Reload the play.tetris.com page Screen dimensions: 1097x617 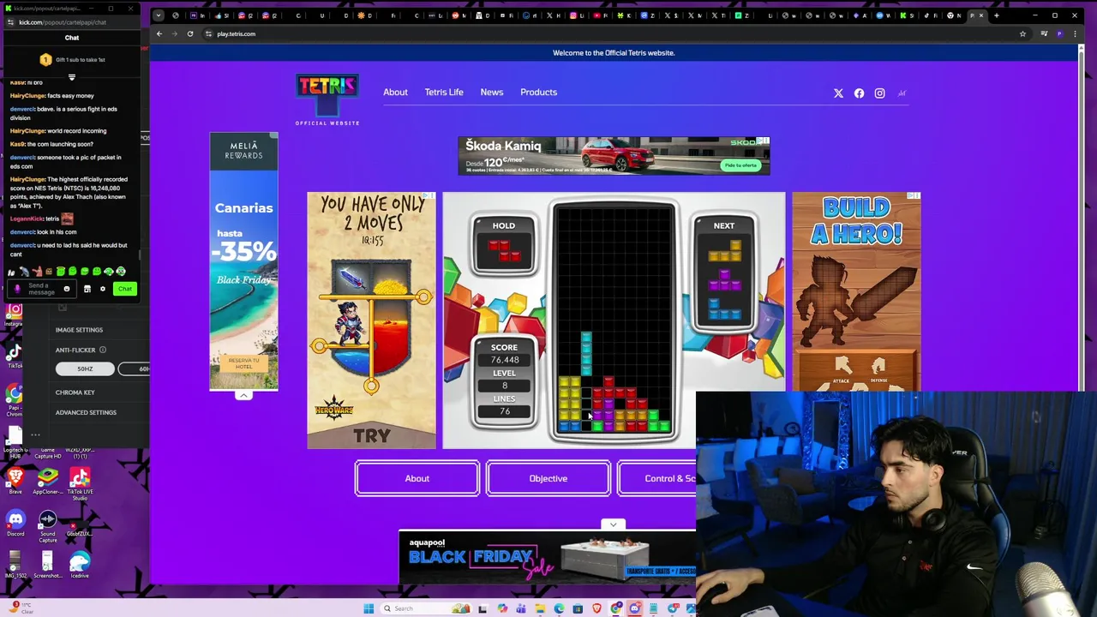(190, 33)
